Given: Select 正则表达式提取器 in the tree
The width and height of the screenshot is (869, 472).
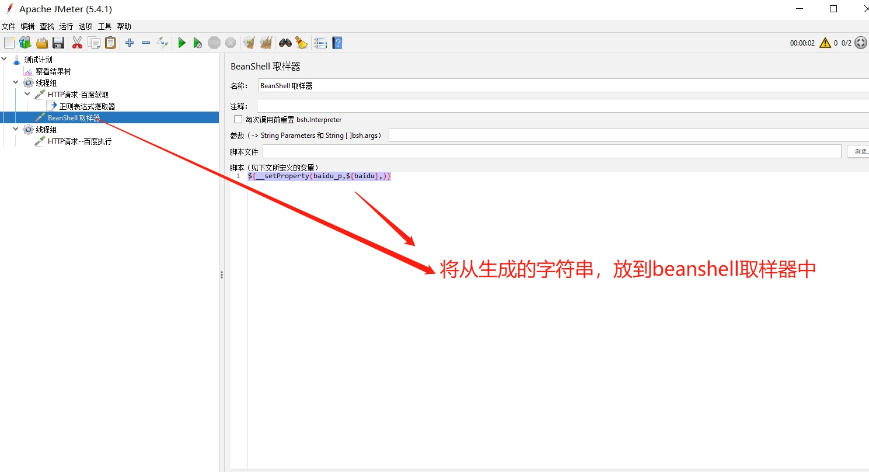Looking at the screenshot, I should pos(88,106).
